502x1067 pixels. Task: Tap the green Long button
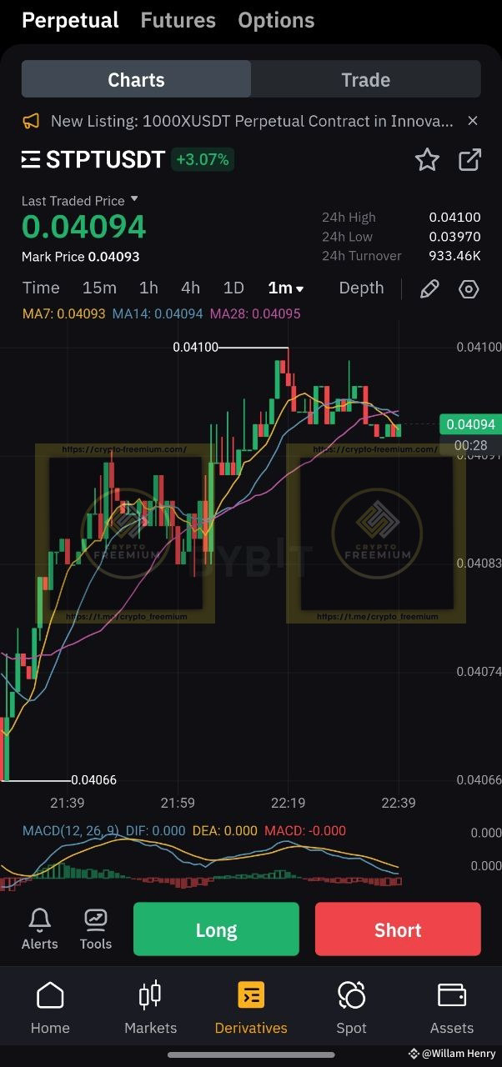coord(216,929)
